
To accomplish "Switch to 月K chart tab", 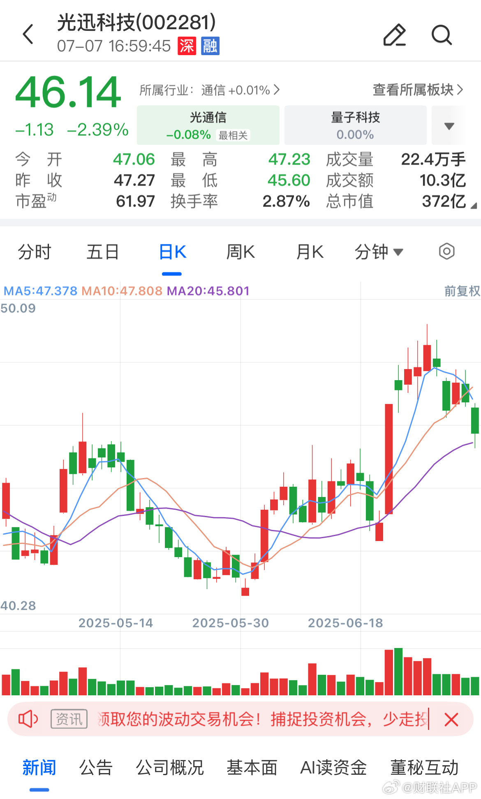I will (310, 251).
